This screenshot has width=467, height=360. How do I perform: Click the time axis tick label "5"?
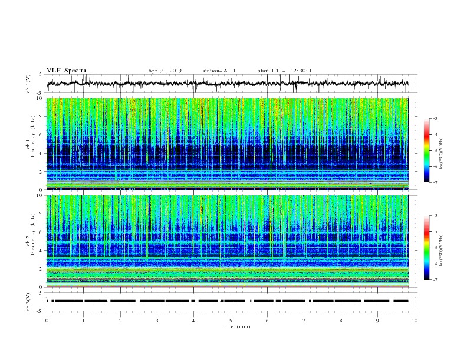click(231, 321)
